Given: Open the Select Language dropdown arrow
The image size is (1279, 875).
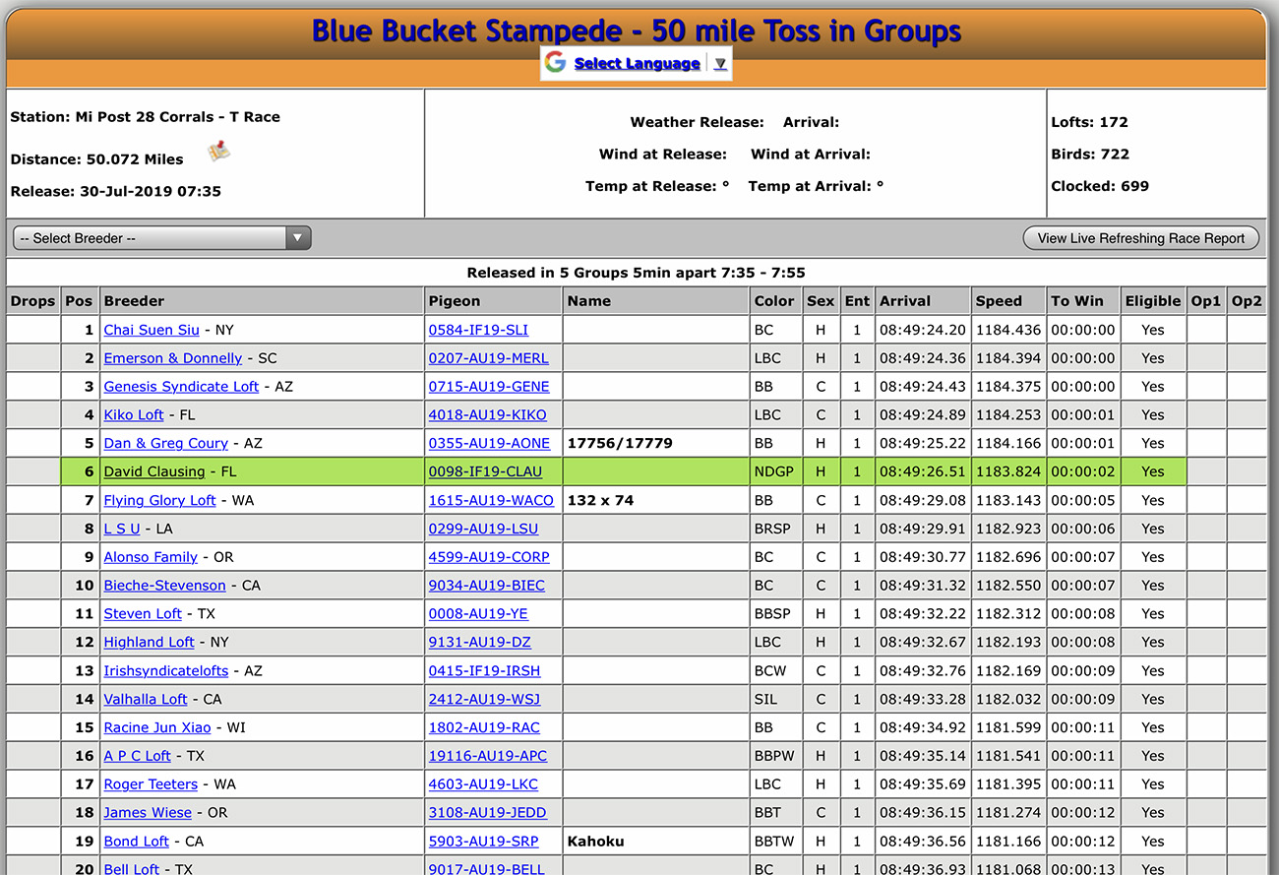Looking at the screenshot, I should pos(720,64).
